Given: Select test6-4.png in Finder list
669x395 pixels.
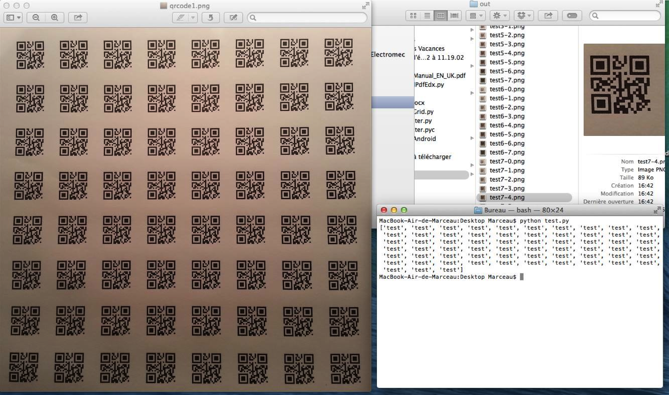Looking at the screenshot, I should coord(507,125).
